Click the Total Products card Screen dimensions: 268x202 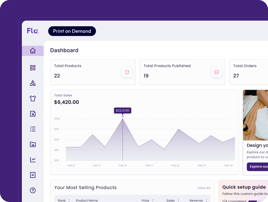pos(93,72)
